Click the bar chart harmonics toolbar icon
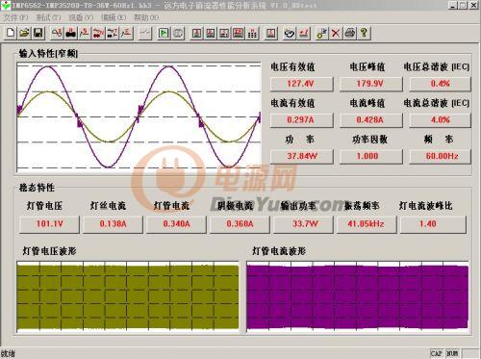This screenshot has height=359, width=481. [x=252, y=33]
